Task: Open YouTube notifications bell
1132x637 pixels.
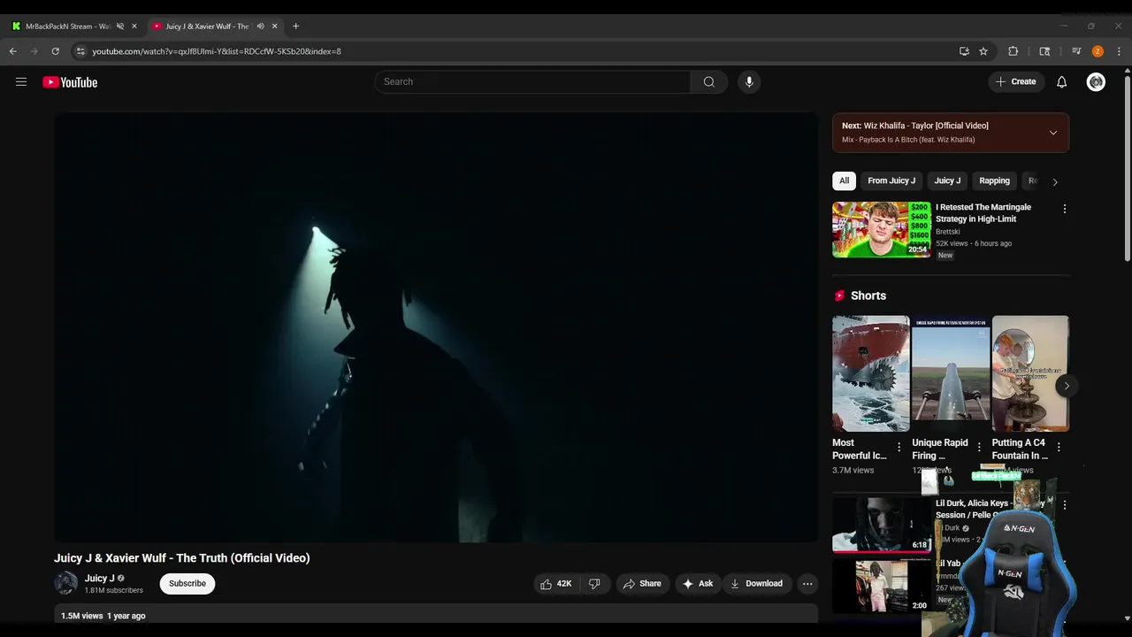Action: click(1062, 82)
